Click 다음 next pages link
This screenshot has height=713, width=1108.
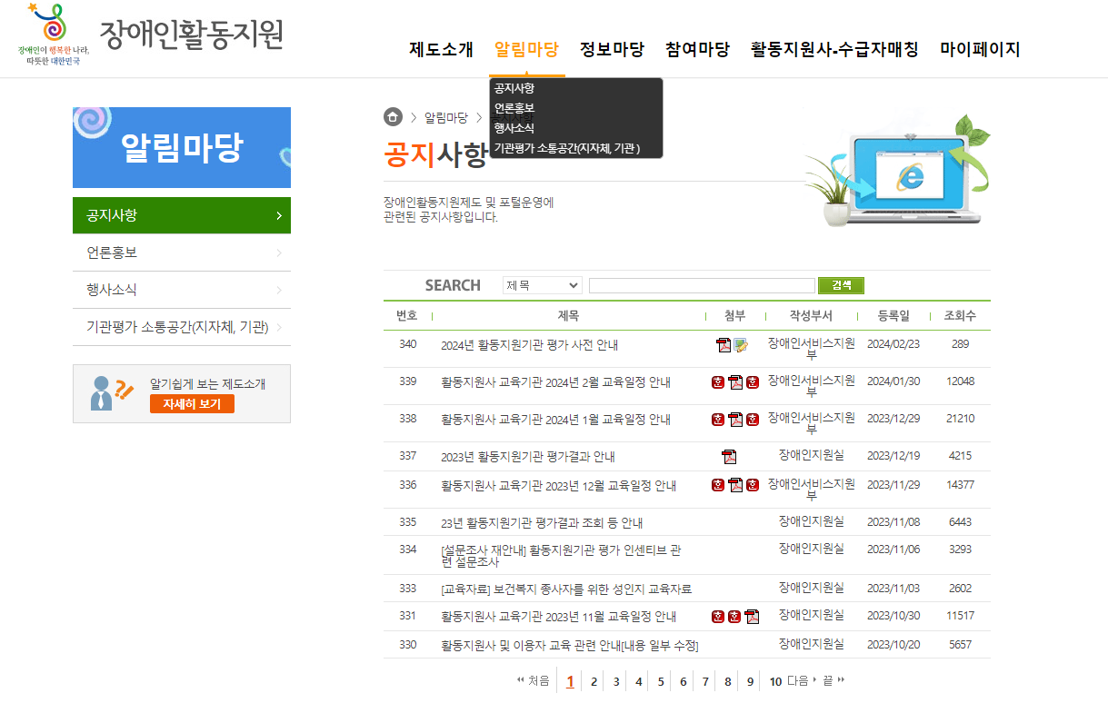coord(802,681)
